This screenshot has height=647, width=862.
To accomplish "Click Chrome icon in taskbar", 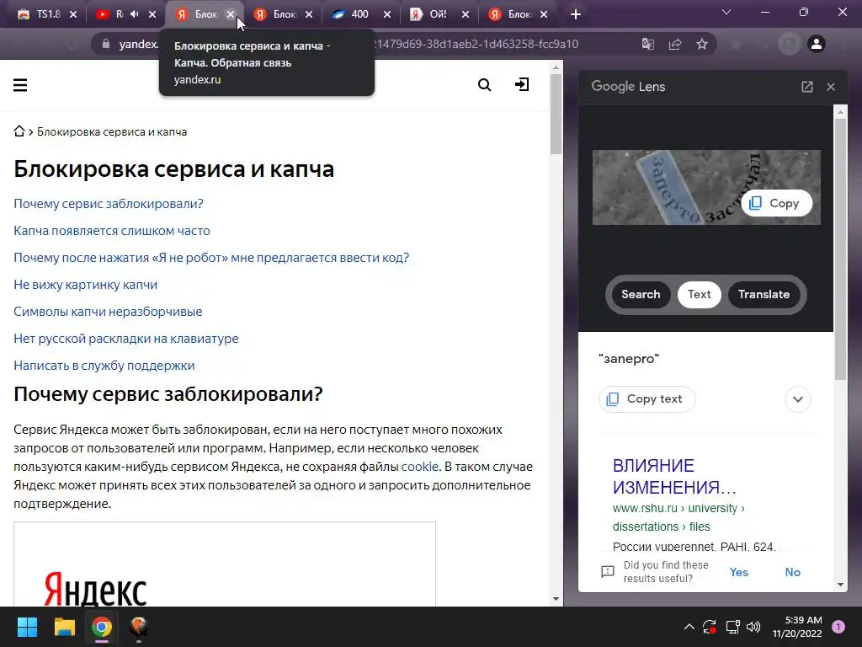I will click(102, 627).
